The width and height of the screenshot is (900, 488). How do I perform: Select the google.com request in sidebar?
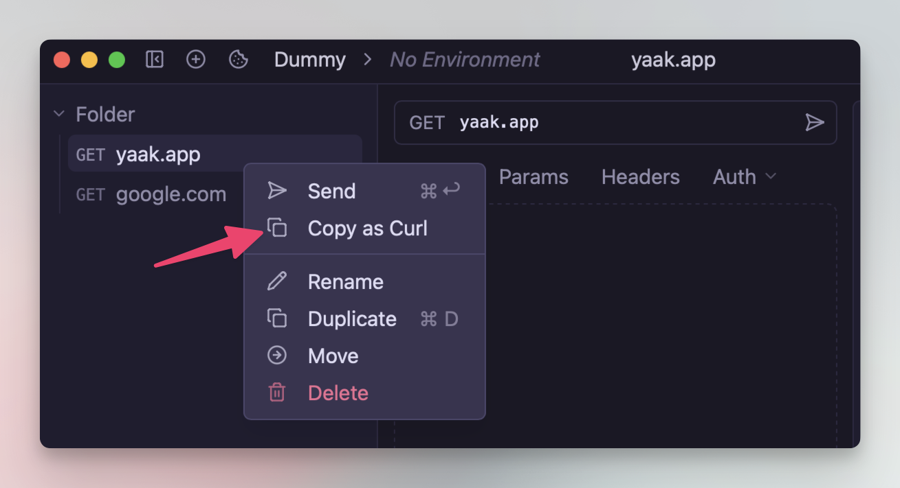pyautogui.click(x=171, y=194)
